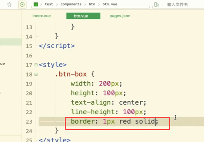Click the closing brace on line 14
This screenshot has width=204, height=142.
coord(57,36)
